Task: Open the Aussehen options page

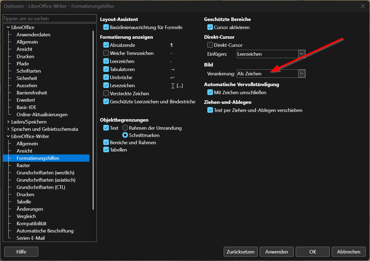Action: click(27, 86)
